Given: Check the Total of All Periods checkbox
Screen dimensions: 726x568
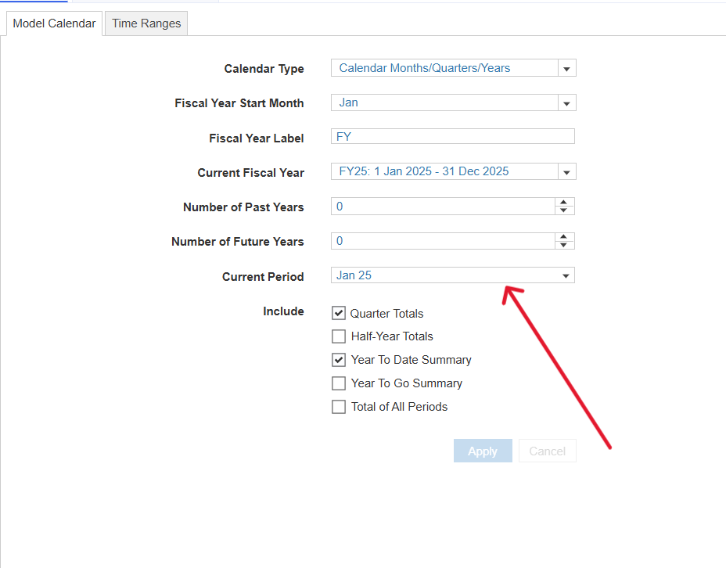Looking at the screenshot, I should [x=339, y=407].
